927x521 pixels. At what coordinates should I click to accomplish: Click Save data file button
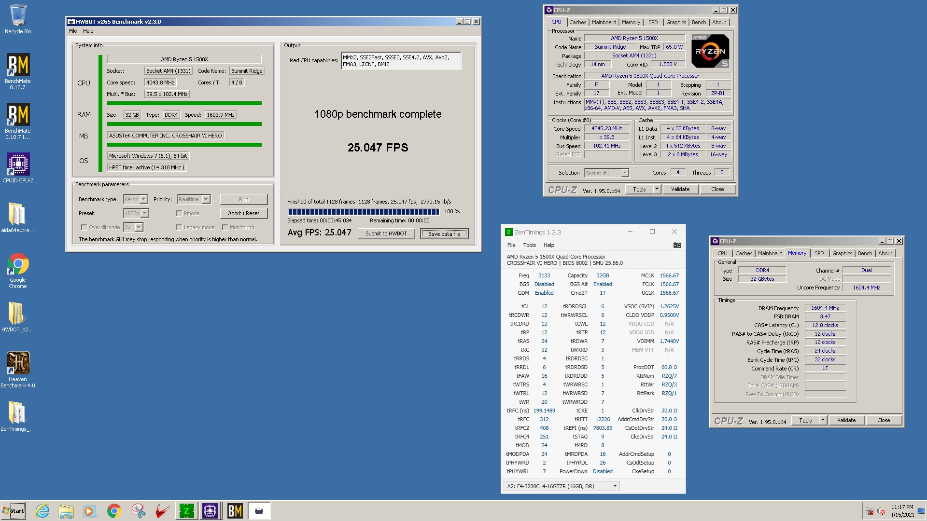[x=444, y=234]
